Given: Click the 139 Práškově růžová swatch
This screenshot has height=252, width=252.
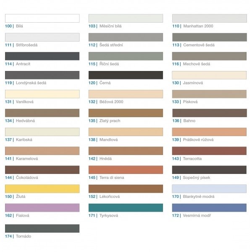Looking at the screenshot, I should tap(209, 132).
